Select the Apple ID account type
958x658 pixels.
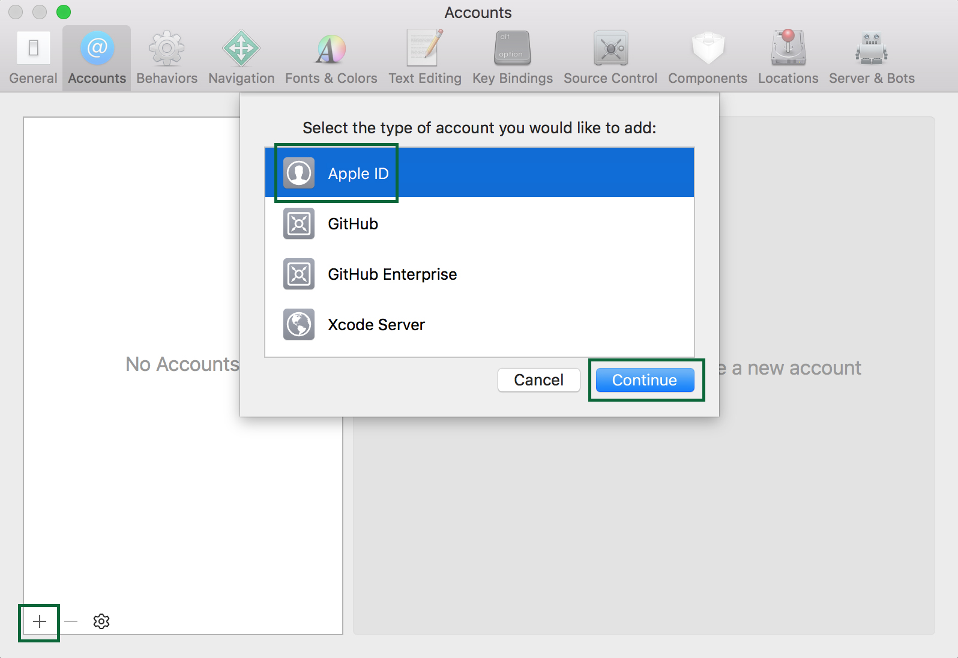[480, 173]
